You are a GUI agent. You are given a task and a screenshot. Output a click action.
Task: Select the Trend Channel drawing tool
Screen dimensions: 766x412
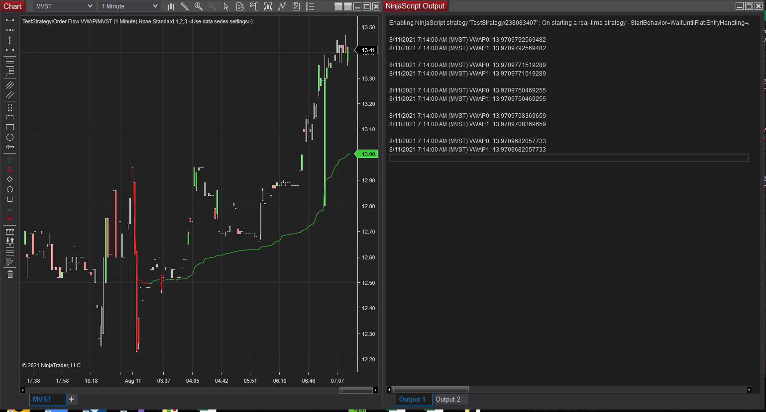coord(10,95)
